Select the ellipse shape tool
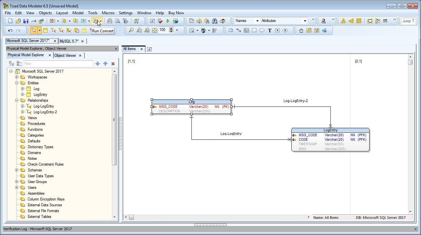The width and height of the screenshot is (421, 235). [262, 30]
